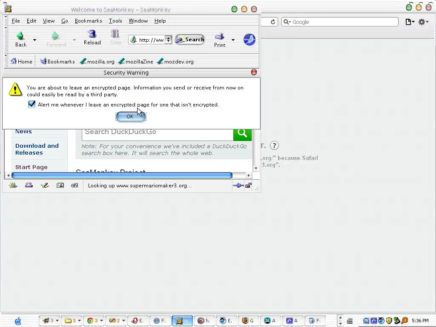Open the mozdev.org bookmark link
Viewport: 436px width, 327px height.
(175, 61)
